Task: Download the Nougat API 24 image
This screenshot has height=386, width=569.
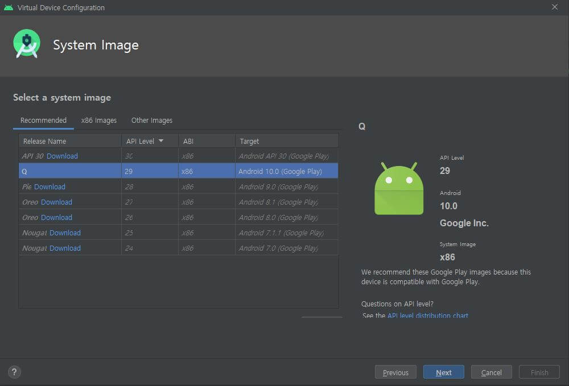Action: [x=65, y=248]
